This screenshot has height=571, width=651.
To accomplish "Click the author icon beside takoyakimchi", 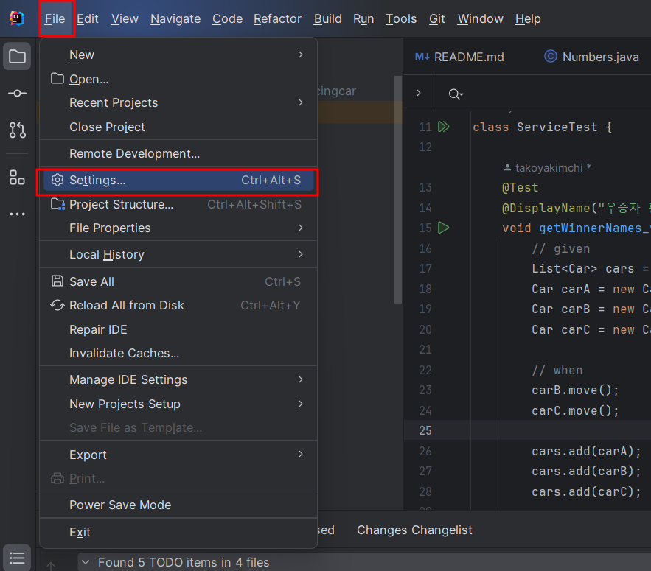I will (507, 168).
